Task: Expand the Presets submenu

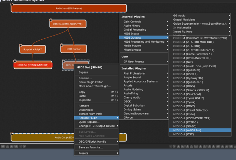Action: [x=96, y=153]
